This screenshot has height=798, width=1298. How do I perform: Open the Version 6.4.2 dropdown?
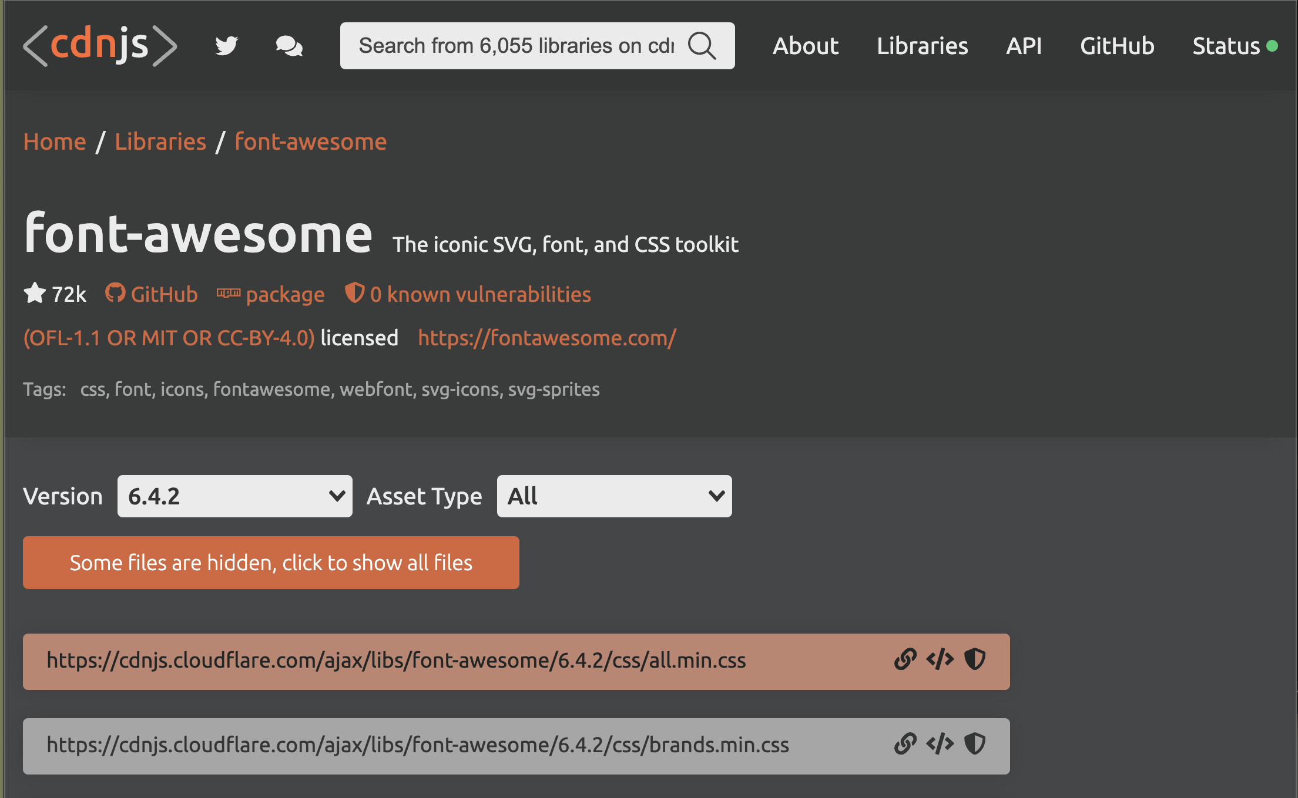coord(234,496)
